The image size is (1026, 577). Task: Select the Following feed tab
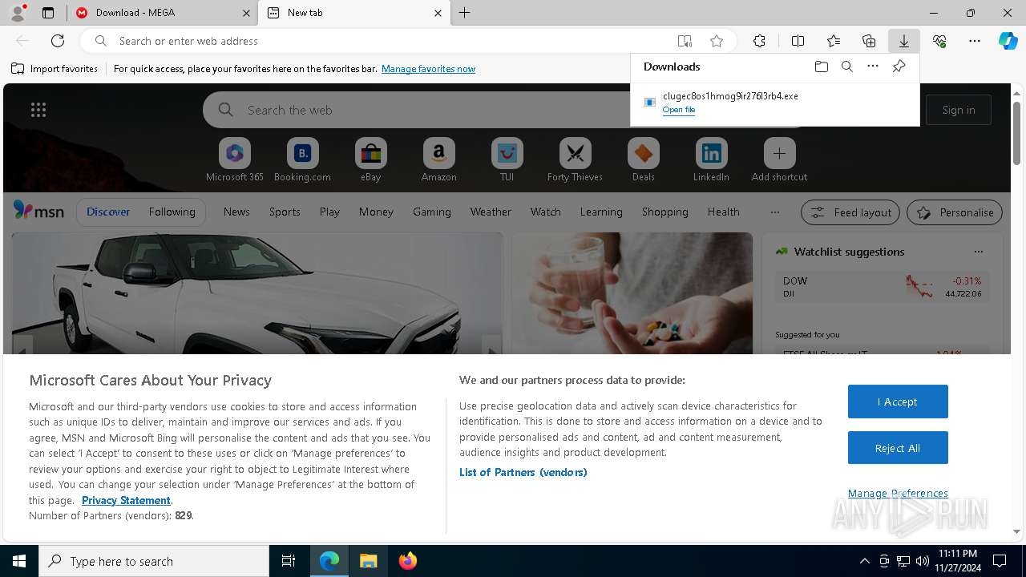point(172,212)
